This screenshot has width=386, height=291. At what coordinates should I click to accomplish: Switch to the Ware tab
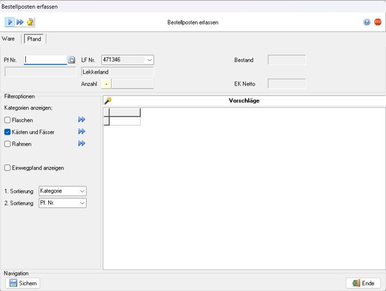[8, 39]
